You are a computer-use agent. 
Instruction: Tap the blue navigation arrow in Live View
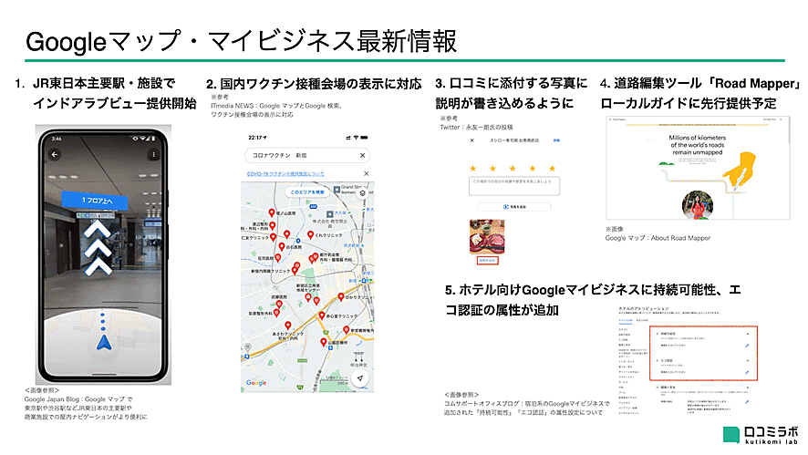point(105,345)
